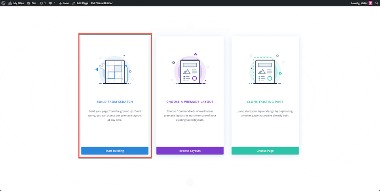The height and width of the screenshot is (191, 380).
Task: Click Exit Visual Builder
Action: tap(102, 3)
